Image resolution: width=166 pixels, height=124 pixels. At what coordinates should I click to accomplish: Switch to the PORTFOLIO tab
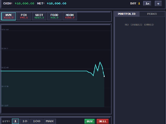pos(127,14)
